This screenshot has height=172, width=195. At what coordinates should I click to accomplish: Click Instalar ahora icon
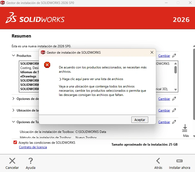179,161
